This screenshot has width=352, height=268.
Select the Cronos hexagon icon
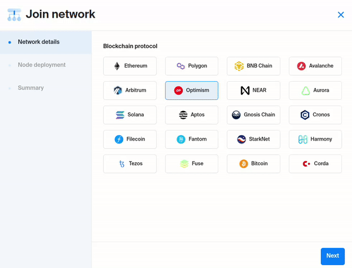pyautogui.click(x=305, y=115)
